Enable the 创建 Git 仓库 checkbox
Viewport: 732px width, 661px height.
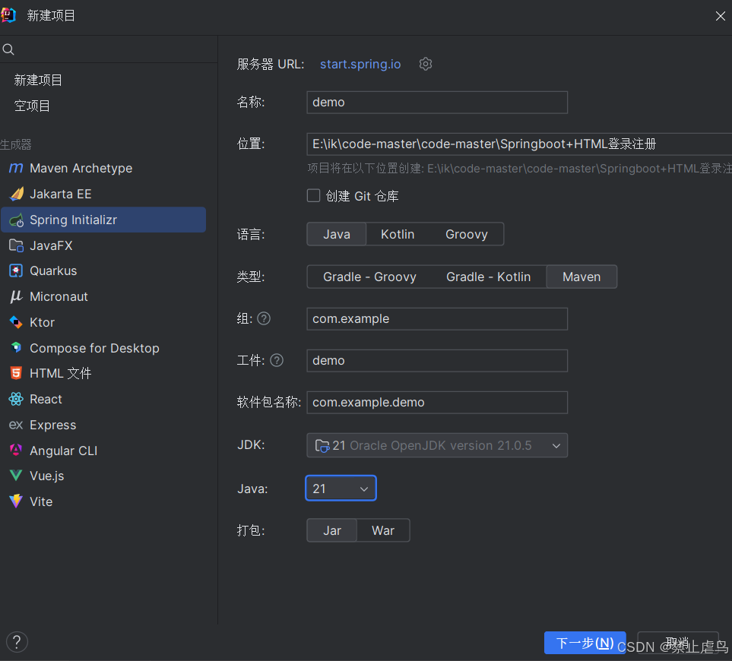[x=313, y=195]
